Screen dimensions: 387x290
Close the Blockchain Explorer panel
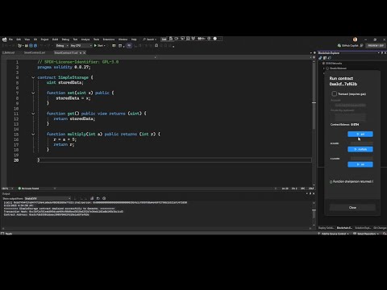[385, 53]
